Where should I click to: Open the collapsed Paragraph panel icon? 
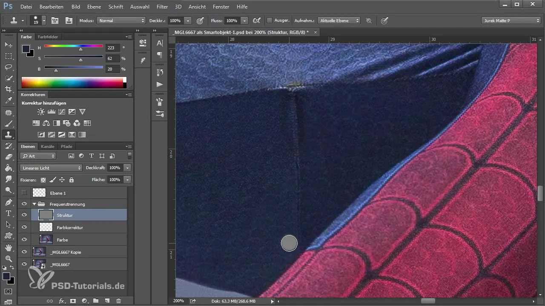(x=160, y=55)
